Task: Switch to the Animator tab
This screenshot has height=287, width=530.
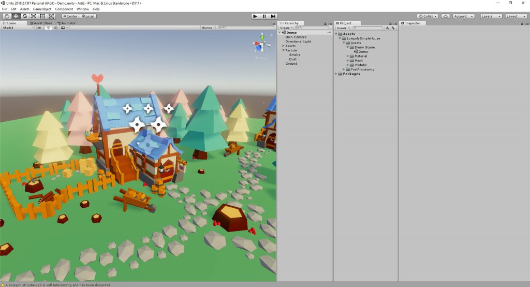Action: tap(67, 23)
